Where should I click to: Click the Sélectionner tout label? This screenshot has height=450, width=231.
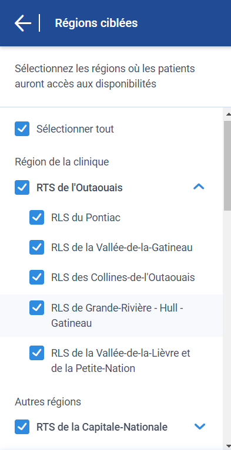pyautogui.click(x=75, y=129)
